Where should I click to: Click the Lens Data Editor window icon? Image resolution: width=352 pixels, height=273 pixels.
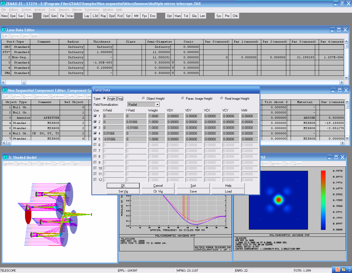click(x=4, y=30)
